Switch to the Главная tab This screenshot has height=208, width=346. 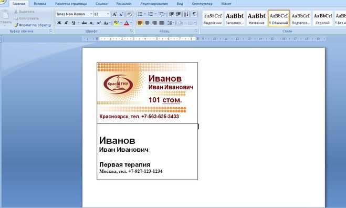pyautogui.click(x=19, y=4)
